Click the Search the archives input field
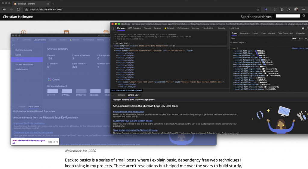Viewport: 308px width, 169px height. coord(288,16)
